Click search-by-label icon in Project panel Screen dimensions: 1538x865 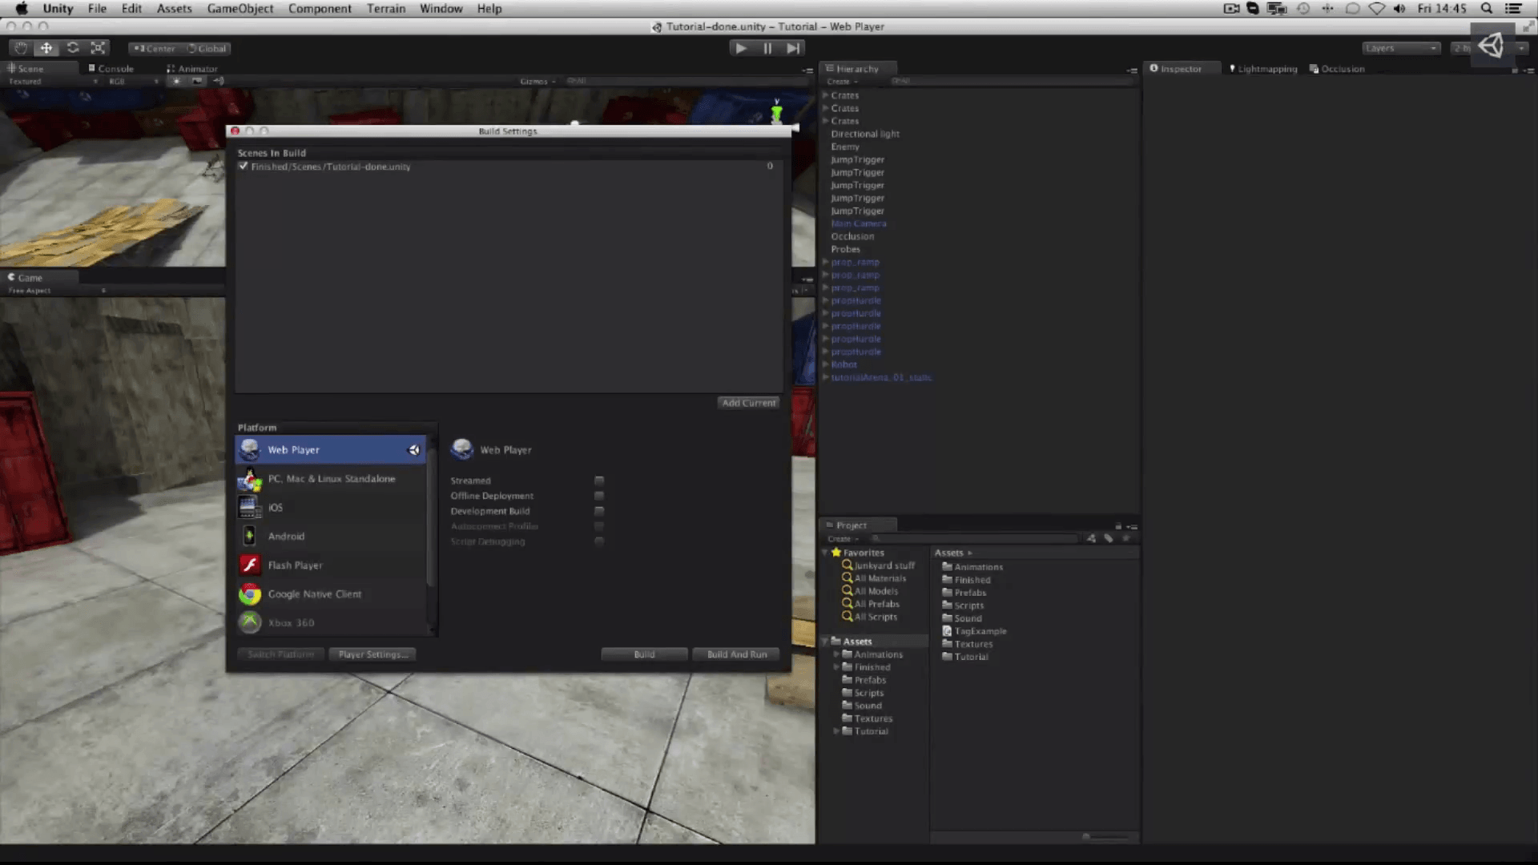(1109, 538)
